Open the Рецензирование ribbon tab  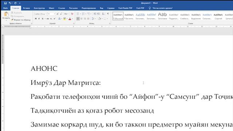click(x=89, y=8)
